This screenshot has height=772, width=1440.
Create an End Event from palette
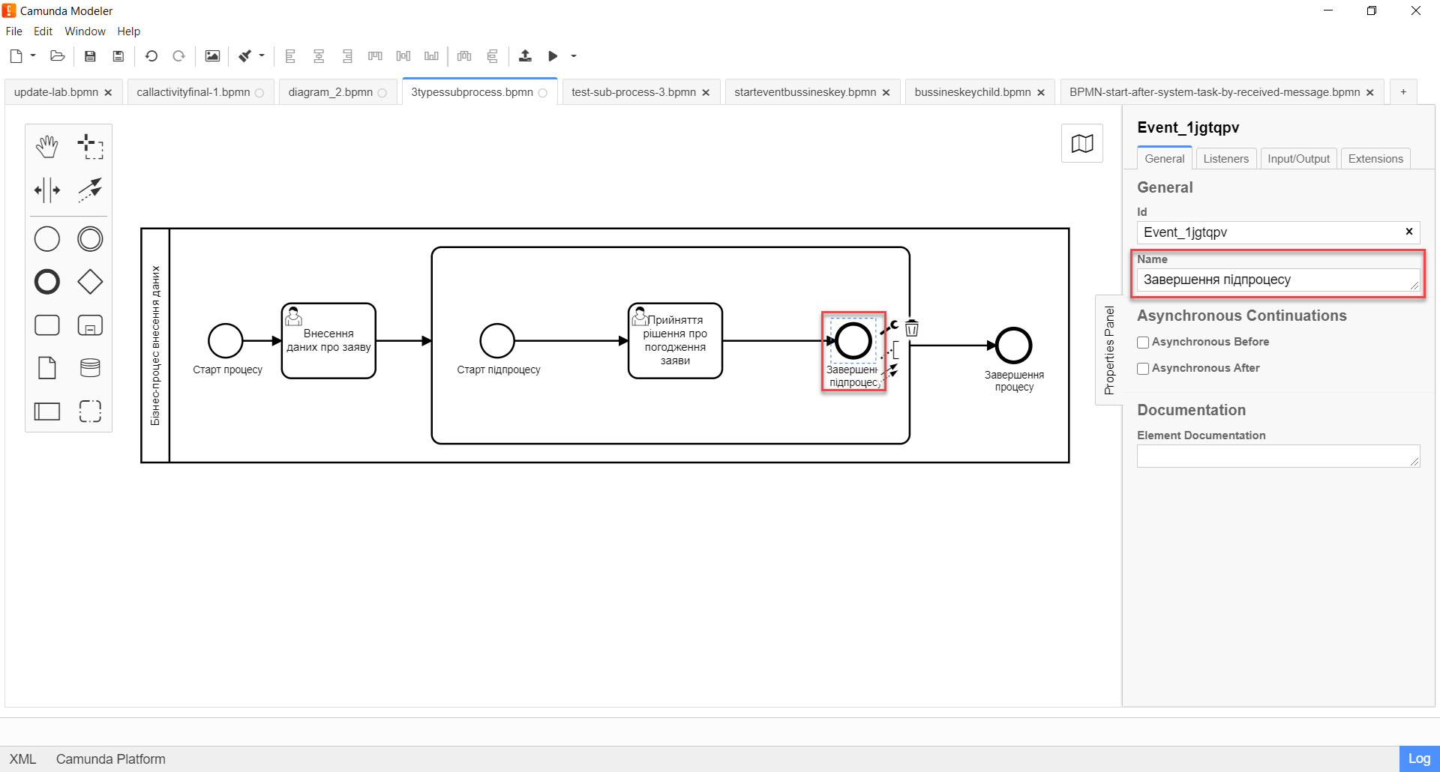click(47, 282)
